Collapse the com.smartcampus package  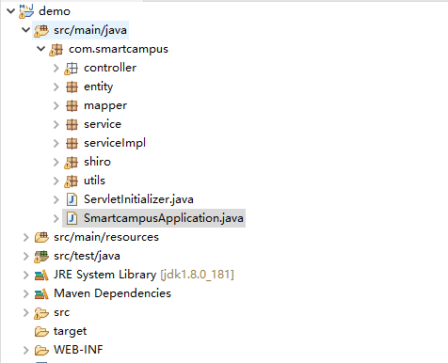point(40,49)
